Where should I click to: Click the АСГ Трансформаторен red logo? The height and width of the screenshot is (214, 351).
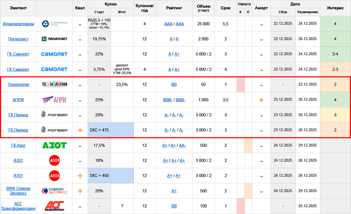click(x=54, y=205)
